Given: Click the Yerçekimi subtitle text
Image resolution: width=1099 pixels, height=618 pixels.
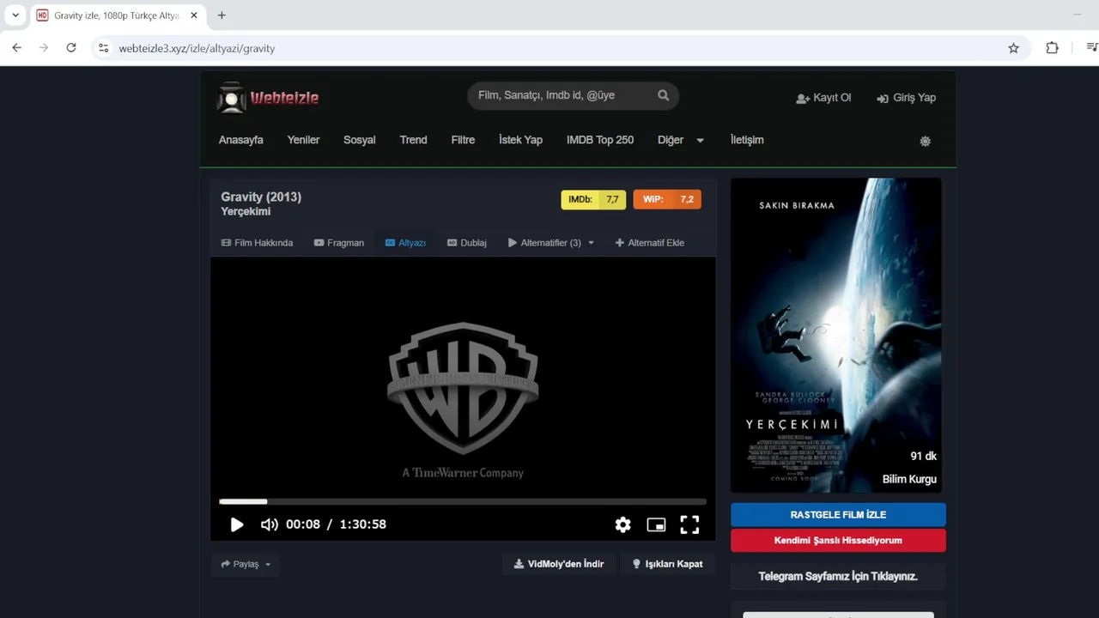Looking at the screenshot, I should [246, 211].
